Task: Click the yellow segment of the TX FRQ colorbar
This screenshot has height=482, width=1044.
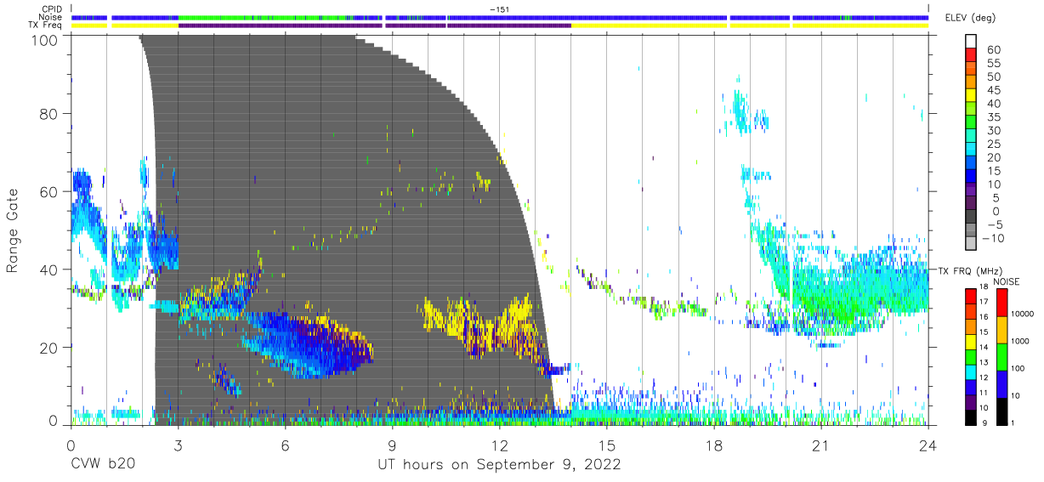Action: pyautogui.click(x=971, y=341)
